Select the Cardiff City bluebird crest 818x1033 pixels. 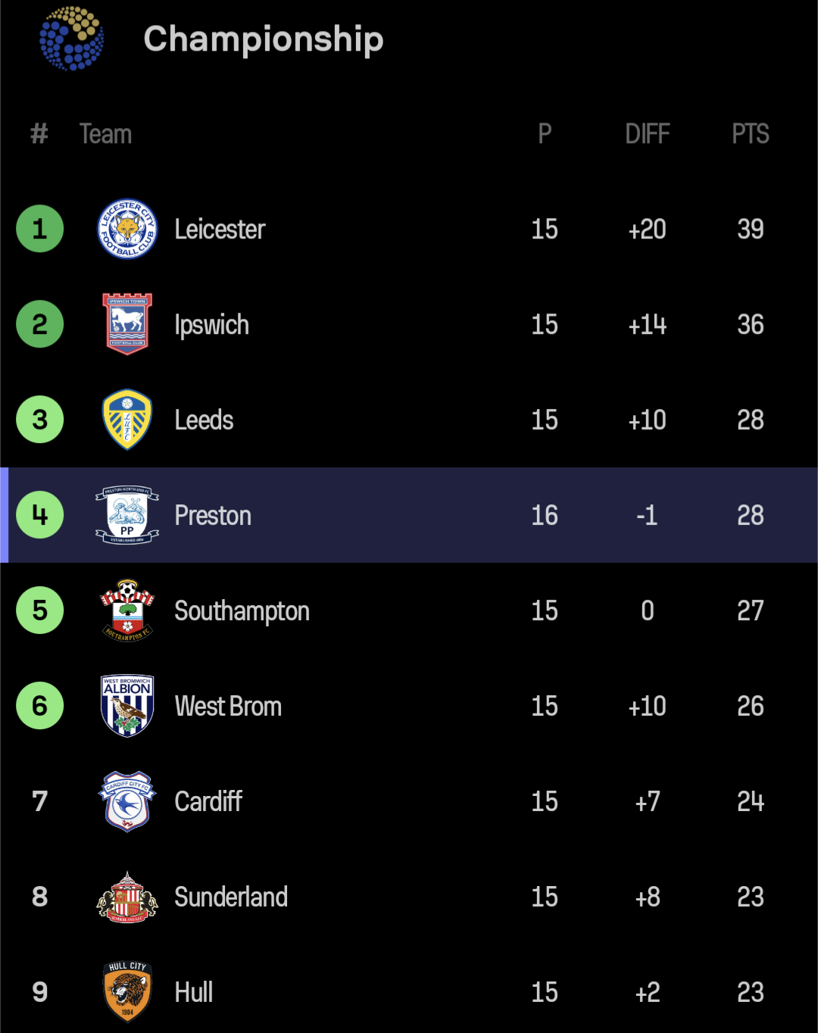pos(127,801)
